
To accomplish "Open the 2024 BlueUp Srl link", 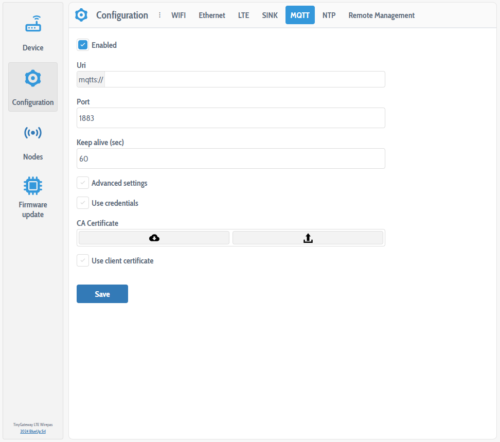I will pyautogui.click(x=33, y=431).
